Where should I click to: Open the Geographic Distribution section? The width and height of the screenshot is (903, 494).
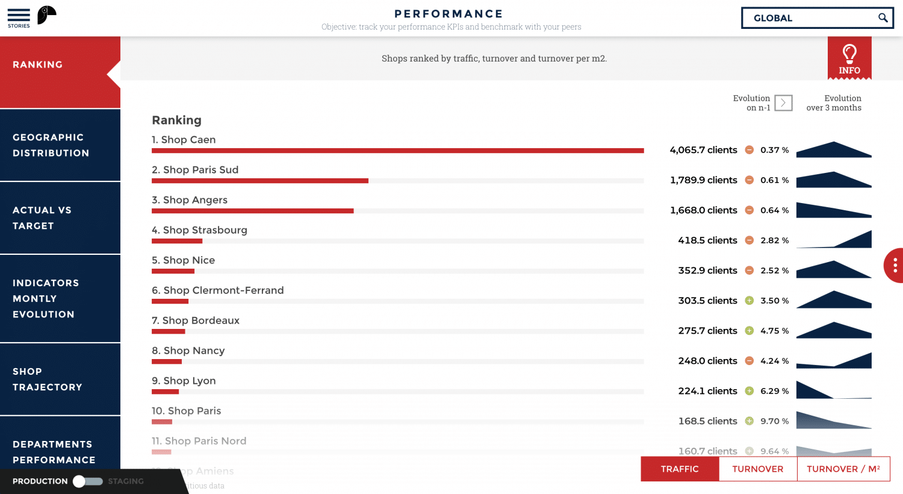60,145
